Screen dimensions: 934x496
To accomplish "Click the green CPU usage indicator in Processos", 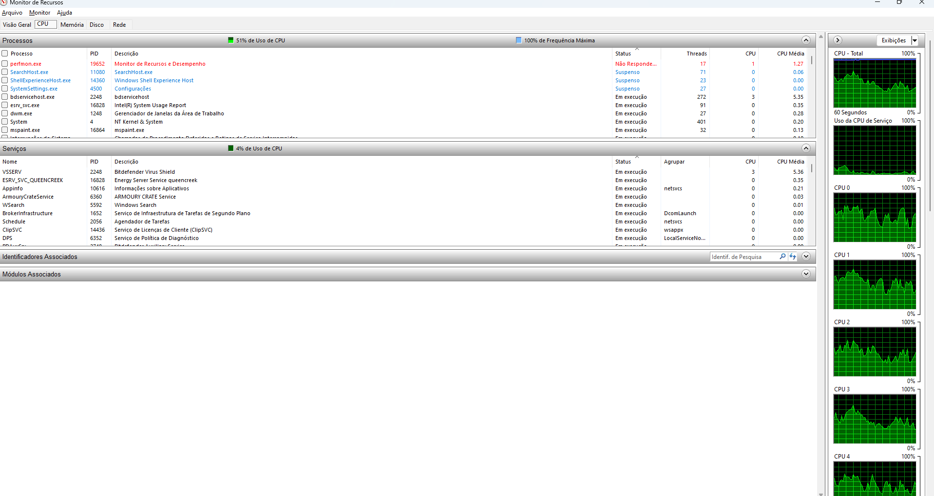I will [x=231, y=40].
